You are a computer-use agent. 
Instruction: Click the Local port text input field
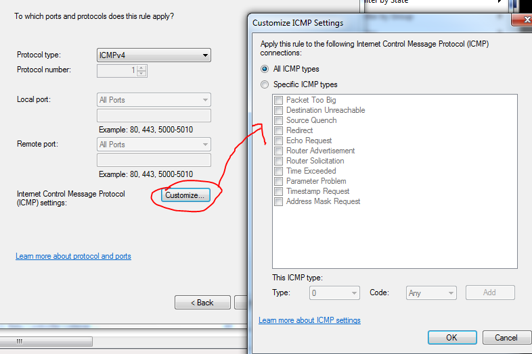tap(154, 116)
